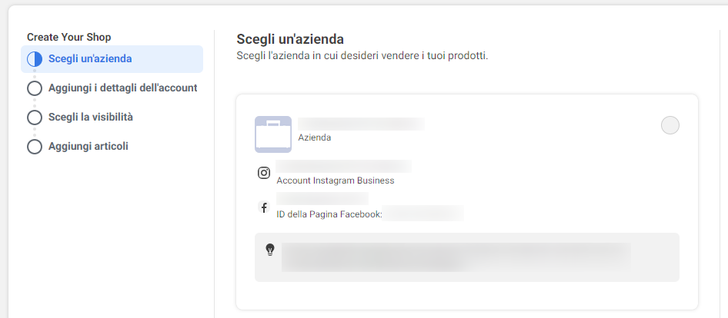Click the half-filled circle step progress icon

(34, 59)
